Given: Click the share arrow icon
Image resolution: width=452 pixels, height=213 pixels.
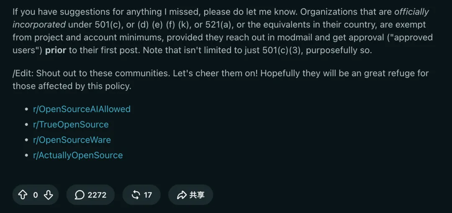Looking at the screenshot, I should pyautogui.click(x=182, y=195).
